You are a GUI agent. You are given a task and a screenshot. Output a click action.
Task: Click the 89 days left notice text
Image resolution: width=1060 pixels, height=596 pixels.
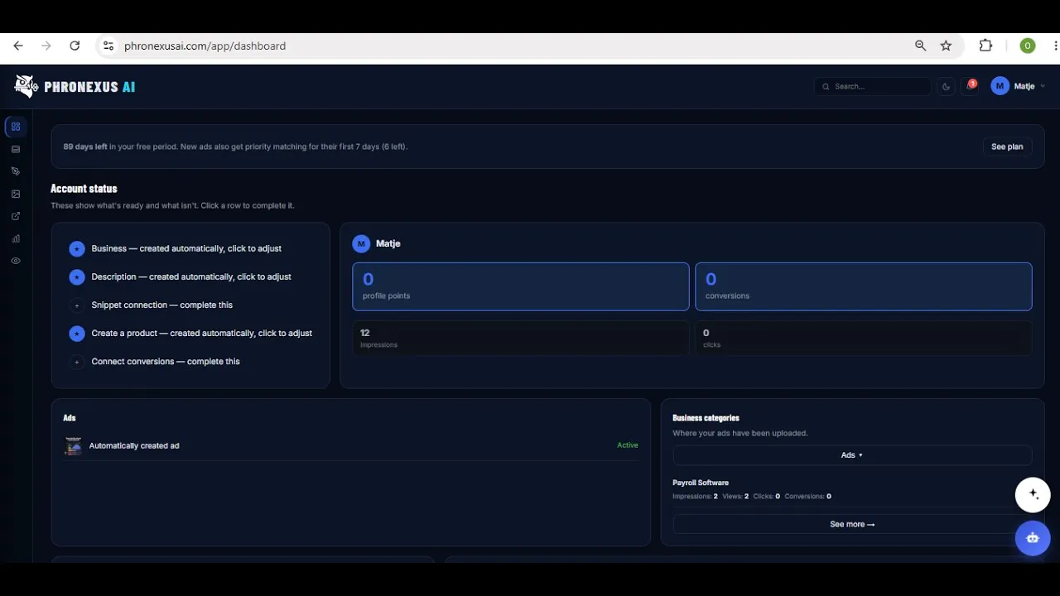coord(235,147)
